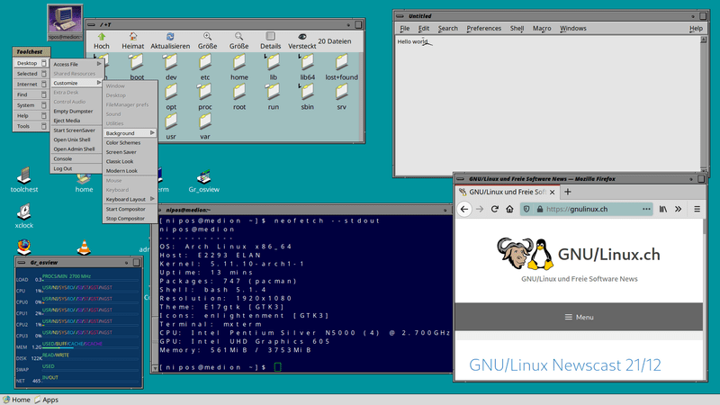Open the Windows menu in editor

pyautogui.click(x=573, y=28)
